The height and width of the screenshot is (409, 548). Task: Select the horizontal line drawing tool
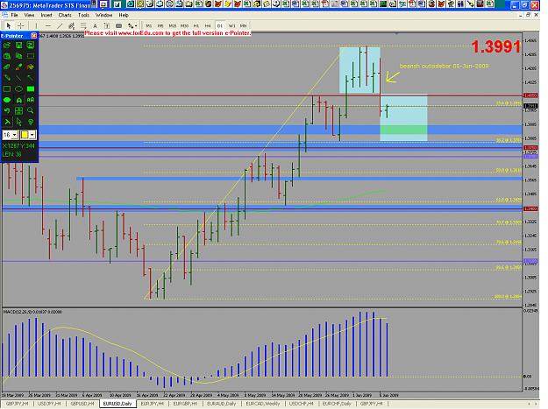pyautogui.click(x=48, y=25)
